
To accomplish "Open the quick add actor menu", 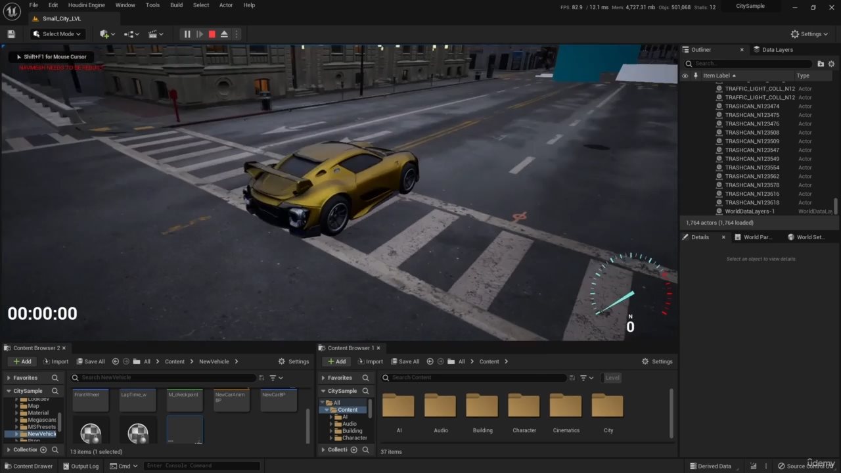I will pos(106,34).
